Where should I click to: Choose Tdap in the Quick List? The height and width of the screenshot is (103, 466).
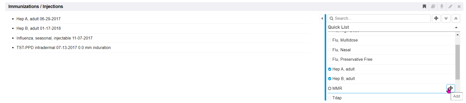pos(337,98)
